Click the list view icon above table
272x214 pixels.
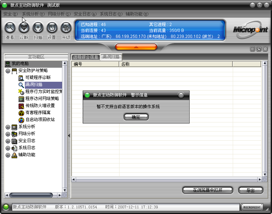252,49
